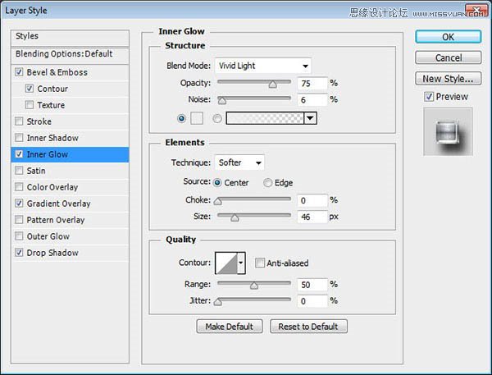
Task: Enable Anti-aliased contour checkbox
Action: (260, 263)
